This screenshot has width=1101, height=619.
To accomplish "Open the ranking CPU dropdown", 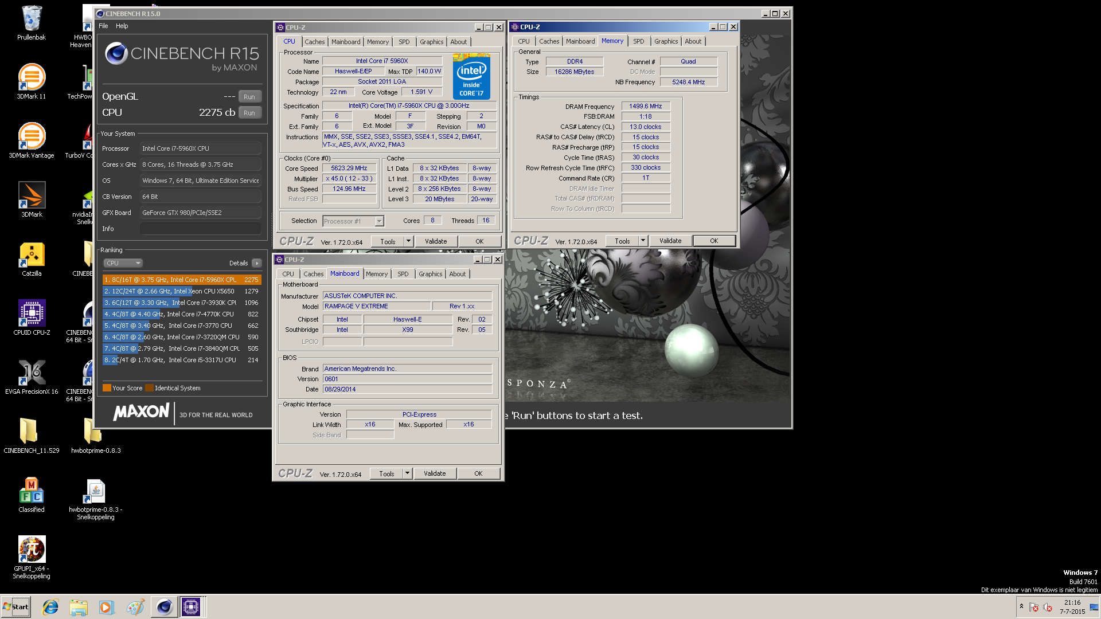I will click(x=123, y=263).
